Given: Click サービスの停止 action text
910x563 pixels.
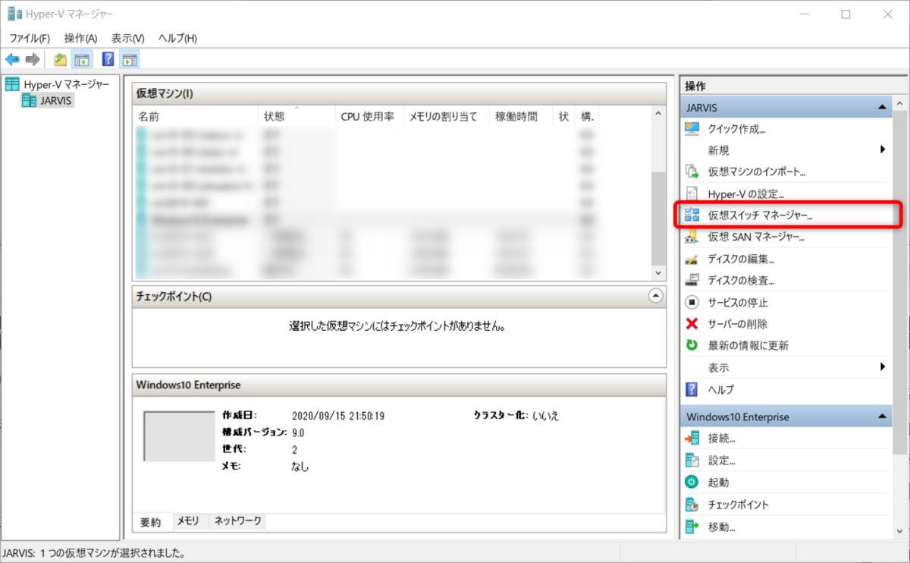Looking at the screenshot, I should click(738, 303).
